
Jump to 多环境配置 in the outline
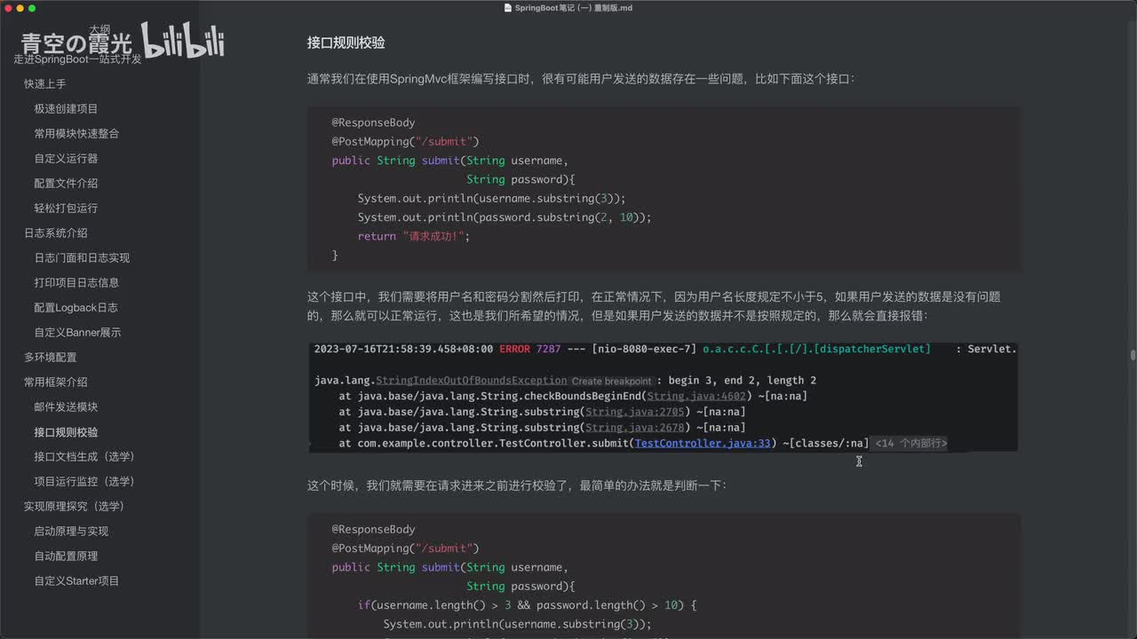50,357
